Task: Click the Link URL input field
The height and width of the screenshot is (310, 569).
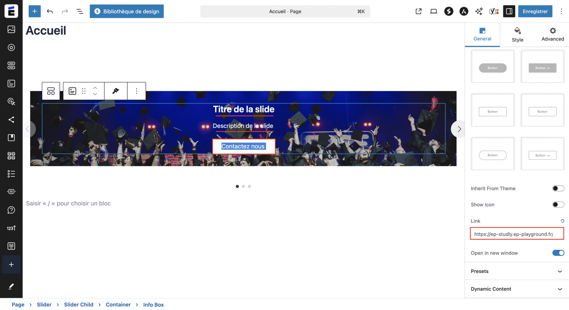Action: coord(517,234)
